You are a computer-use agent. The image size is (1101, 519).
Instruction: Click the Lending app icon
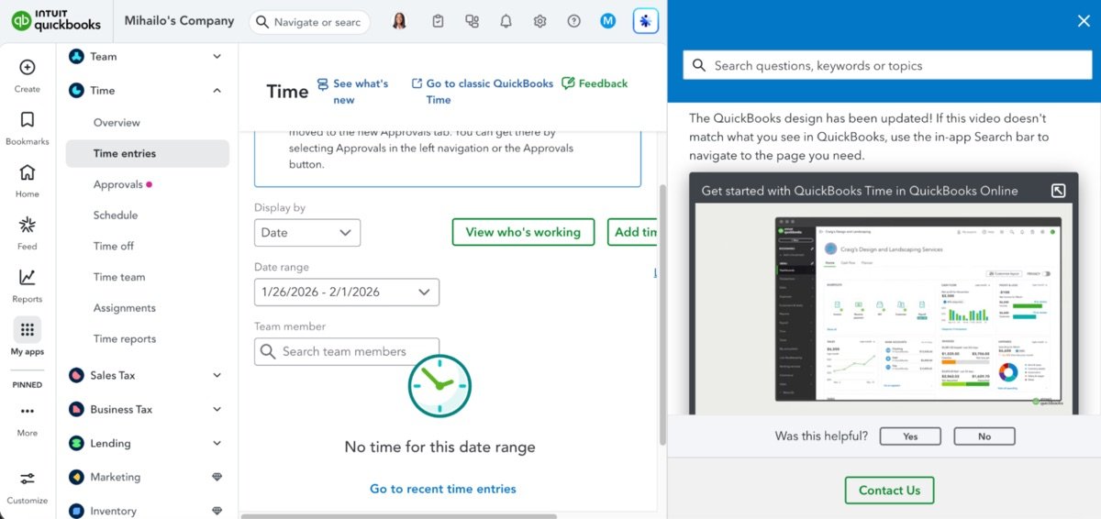77,443
